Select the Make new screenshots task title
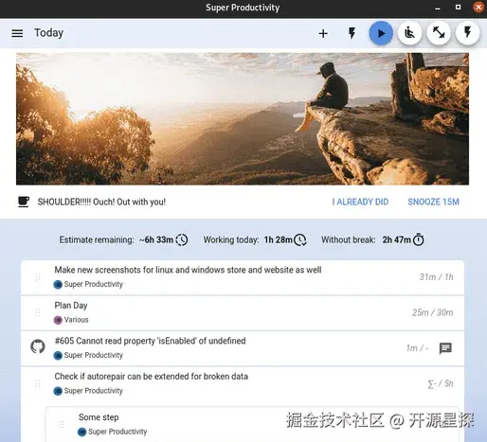487x442 pixels. 188,270
